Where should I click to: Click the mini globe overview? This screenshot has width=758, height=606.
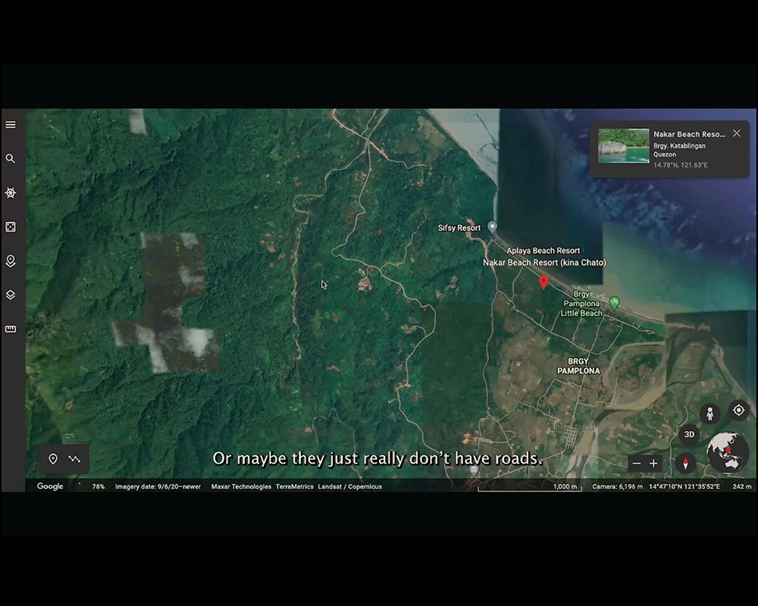click(x=728, y=453)
